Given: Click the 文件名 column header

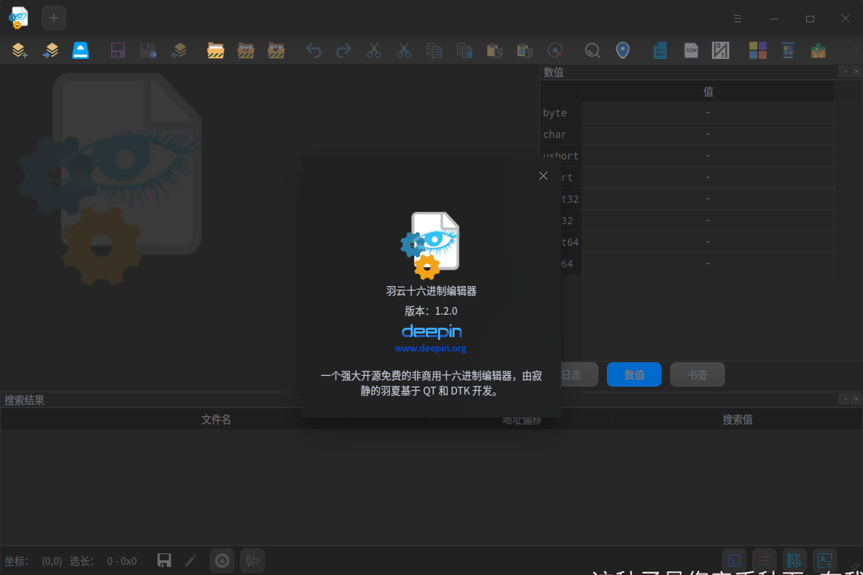Looking at the screenshot, I should pyautogui.click(x=216, y=419).
